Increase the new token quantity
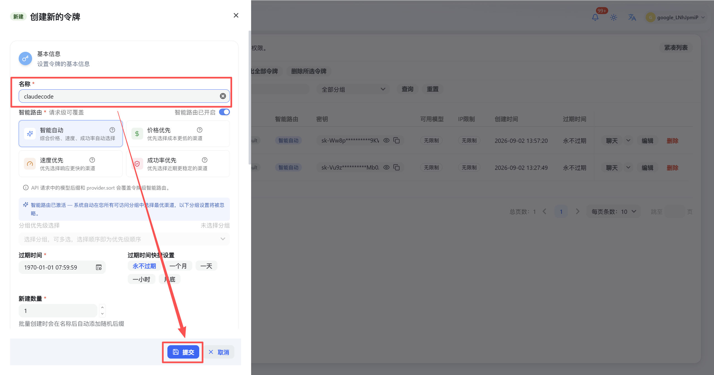 coord(102,307)
